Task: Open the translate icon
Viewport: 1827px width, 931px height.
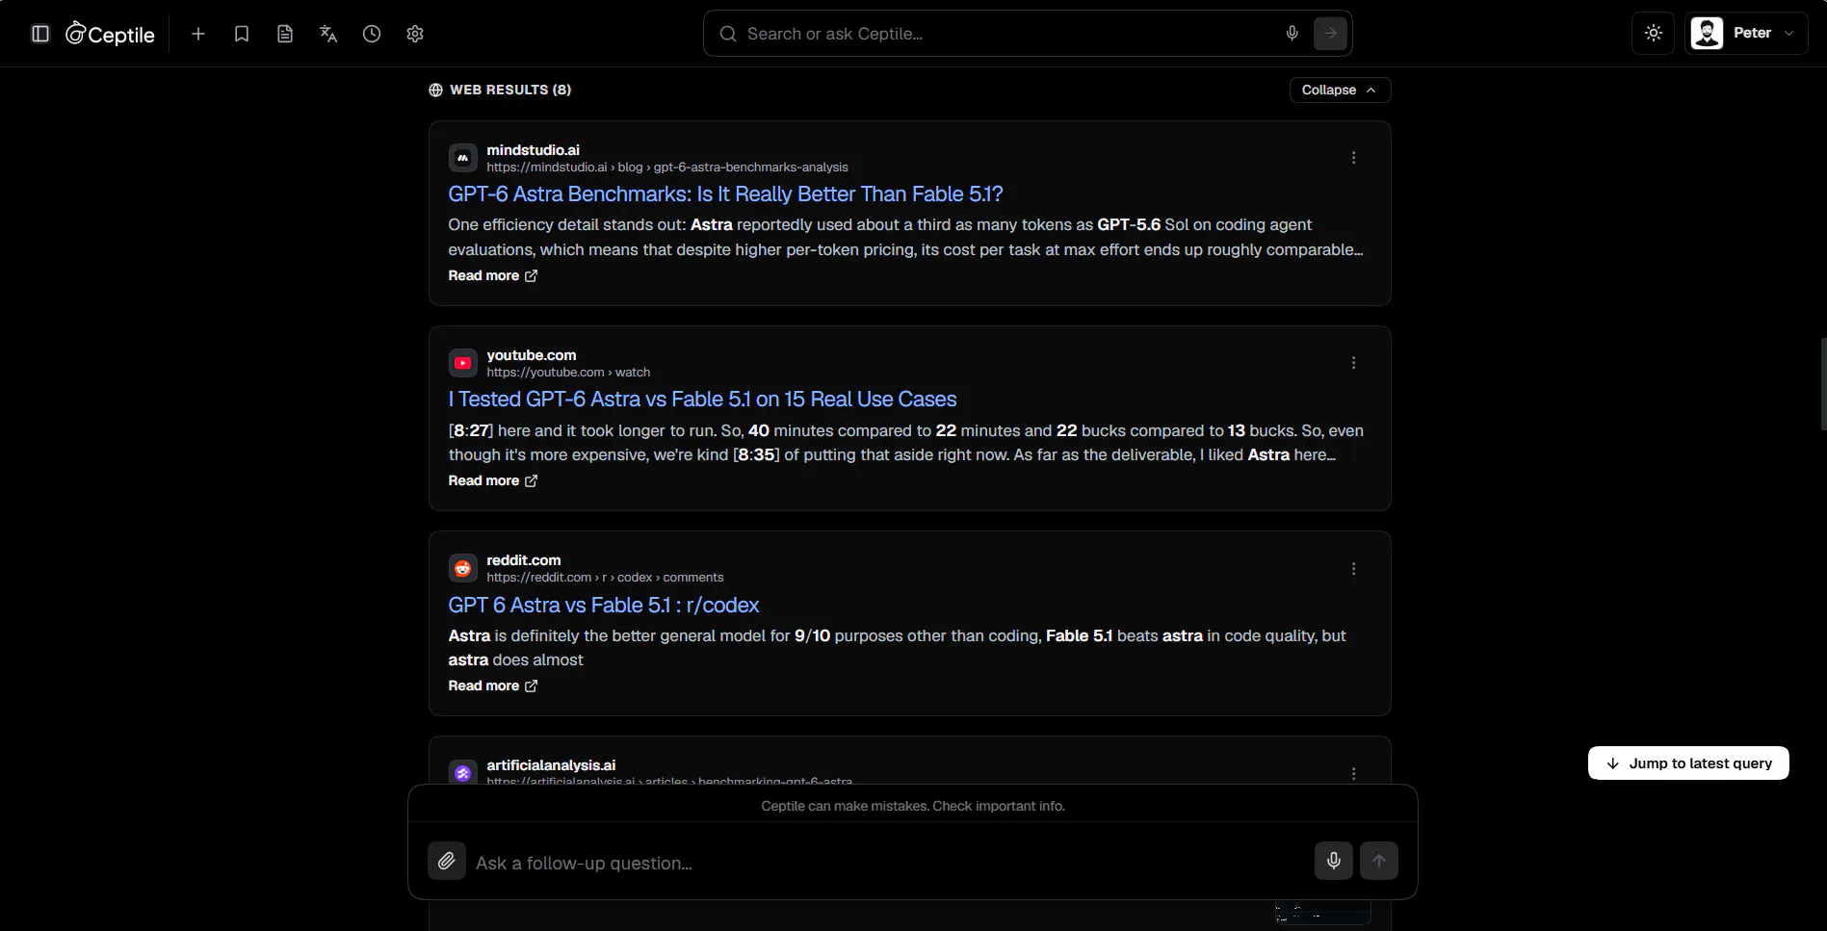Action: tap(328, 34)
